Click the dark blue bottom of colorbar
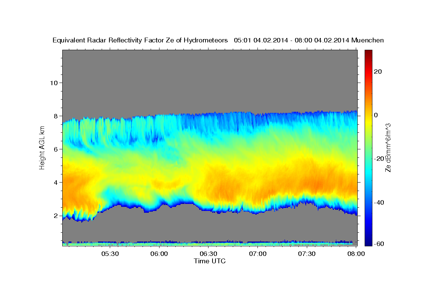442x295 pixels. [x=368, y=243]
